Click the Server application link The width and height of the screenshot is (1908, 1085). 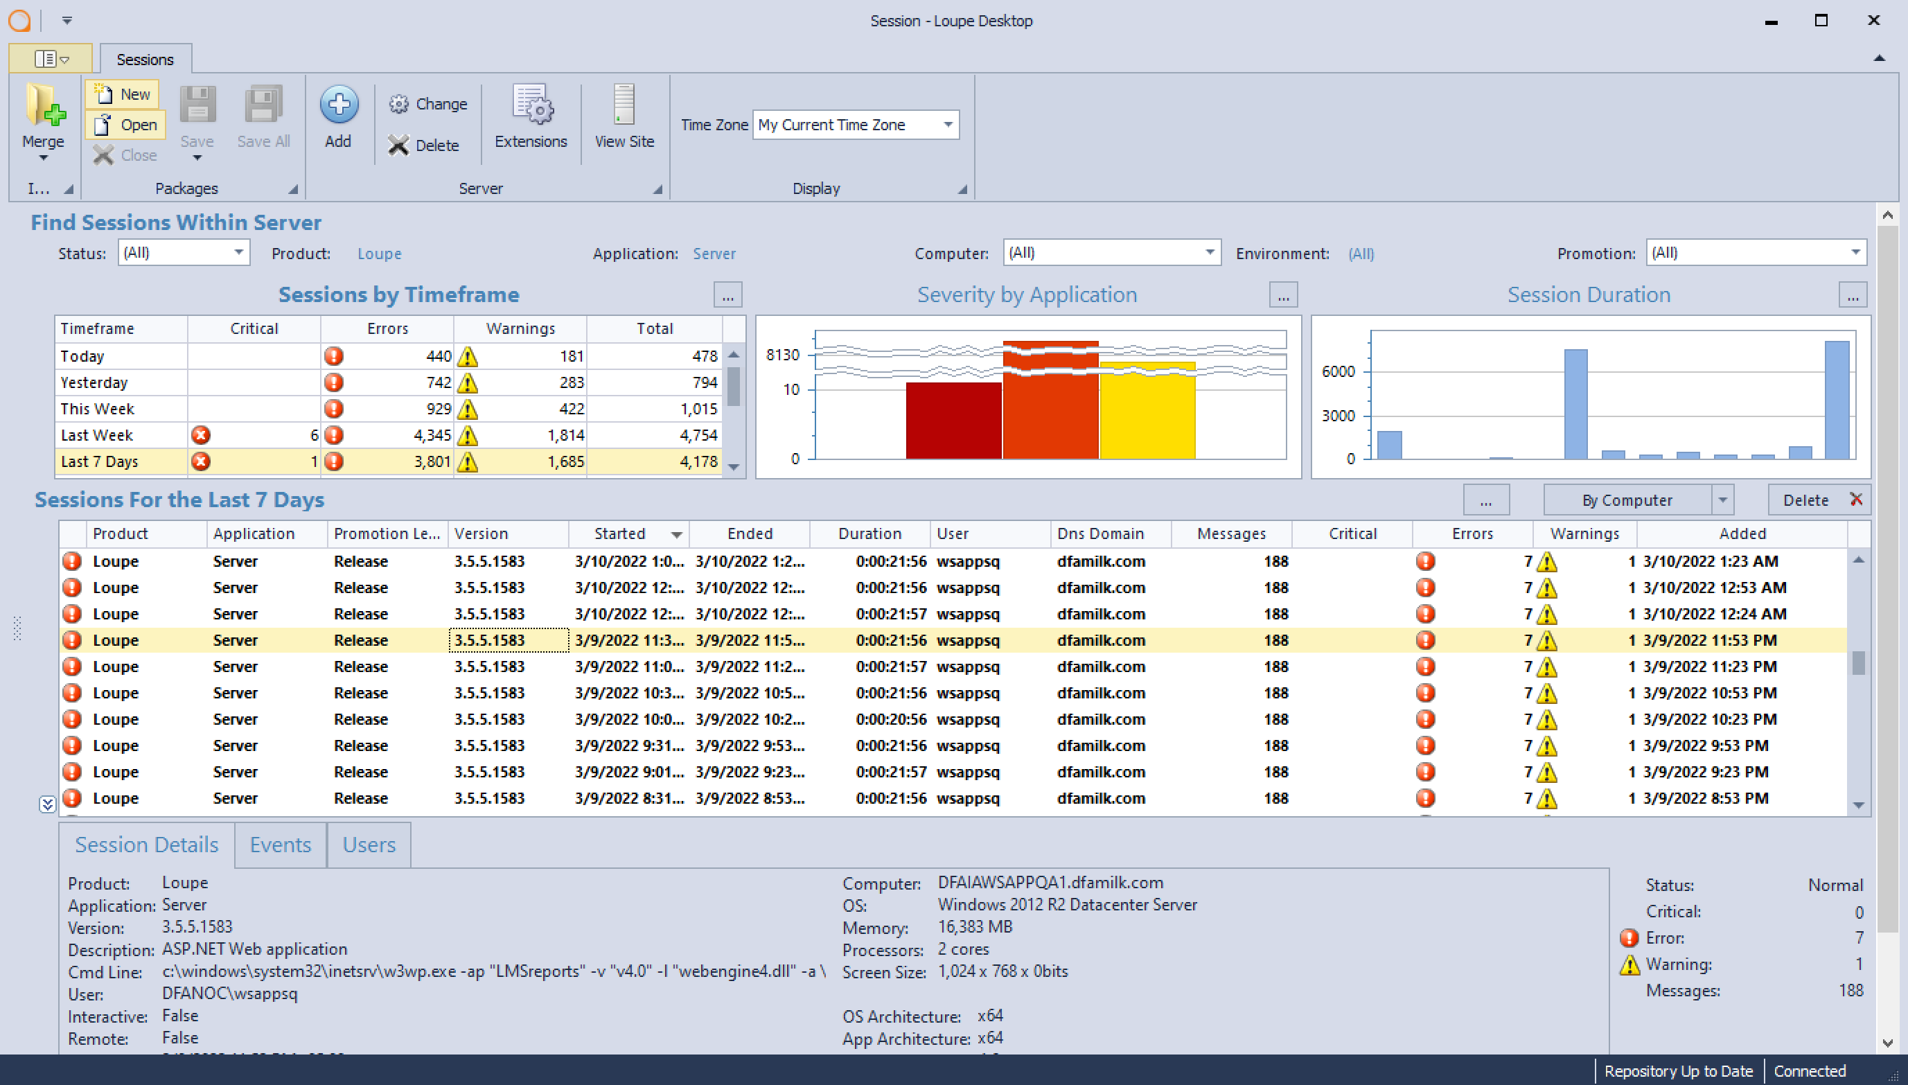(714, 253)
